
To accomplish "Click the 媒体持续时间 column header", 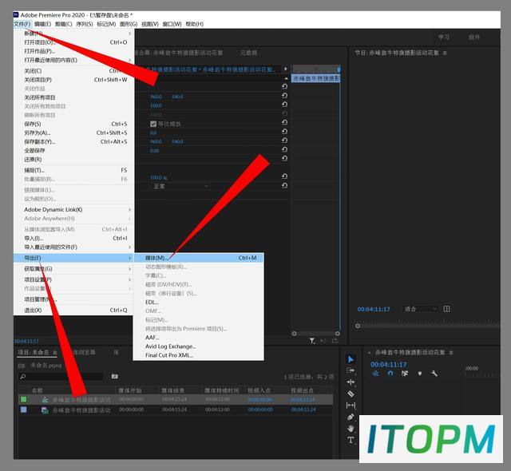I will (222, 390).
